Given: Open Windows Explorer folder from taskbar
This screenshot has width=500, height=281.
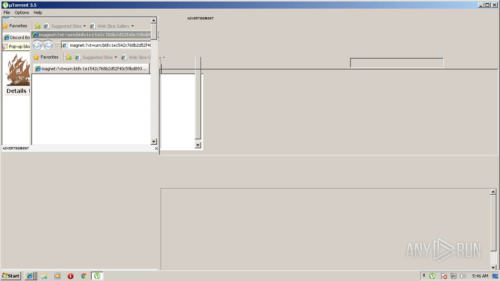Looking at the screenshot, I should pyautogui.click(x=44, y=276).
